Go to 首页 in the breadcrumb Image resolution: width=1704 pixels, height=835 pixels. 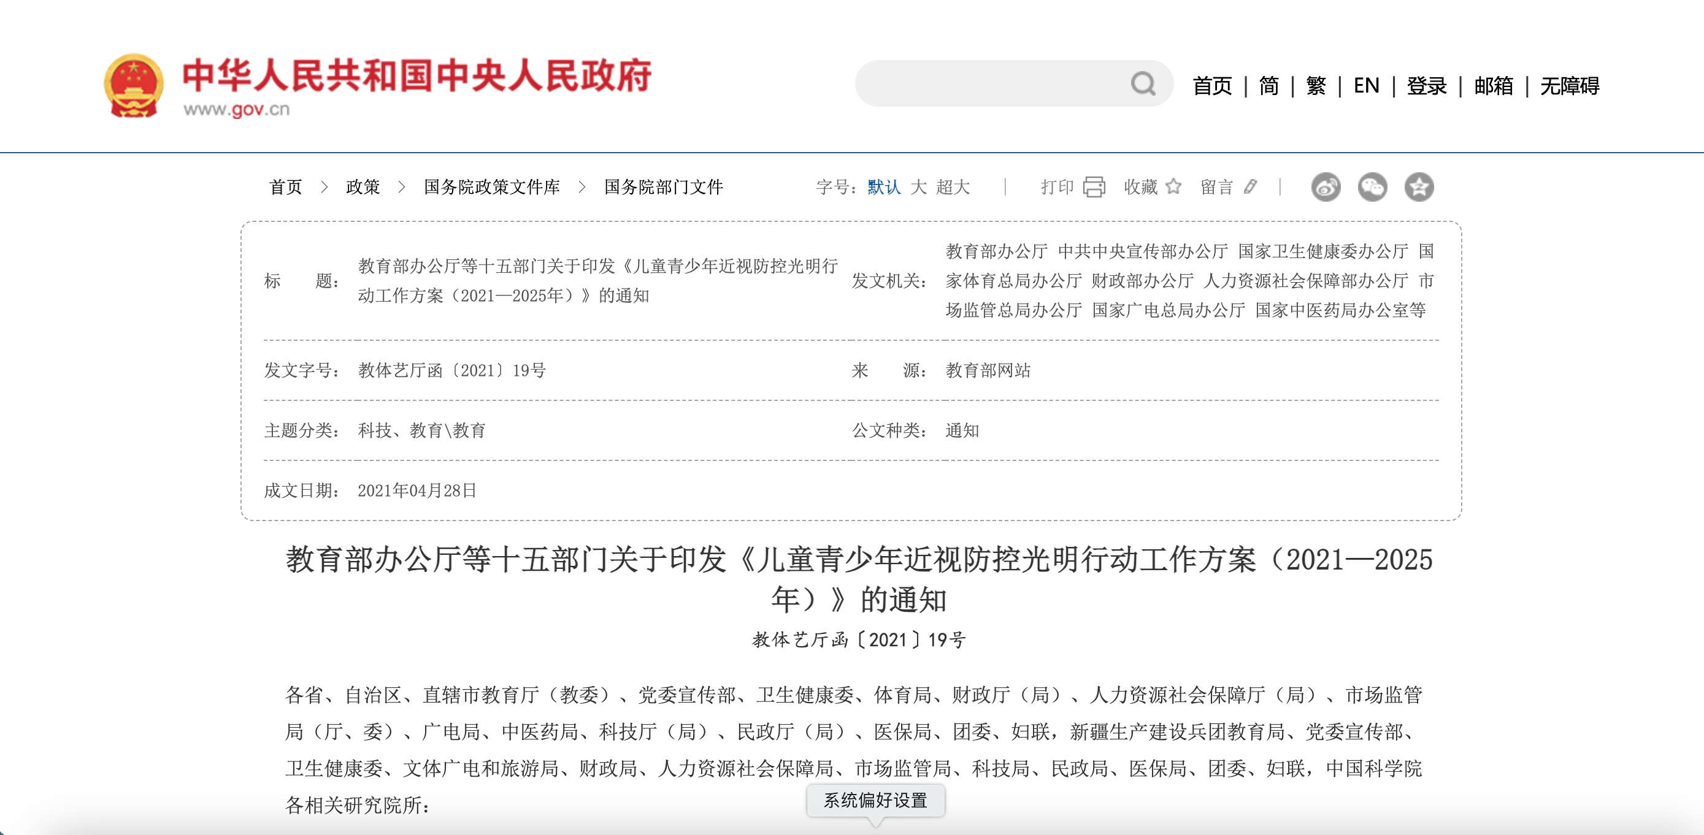point(286,187)
